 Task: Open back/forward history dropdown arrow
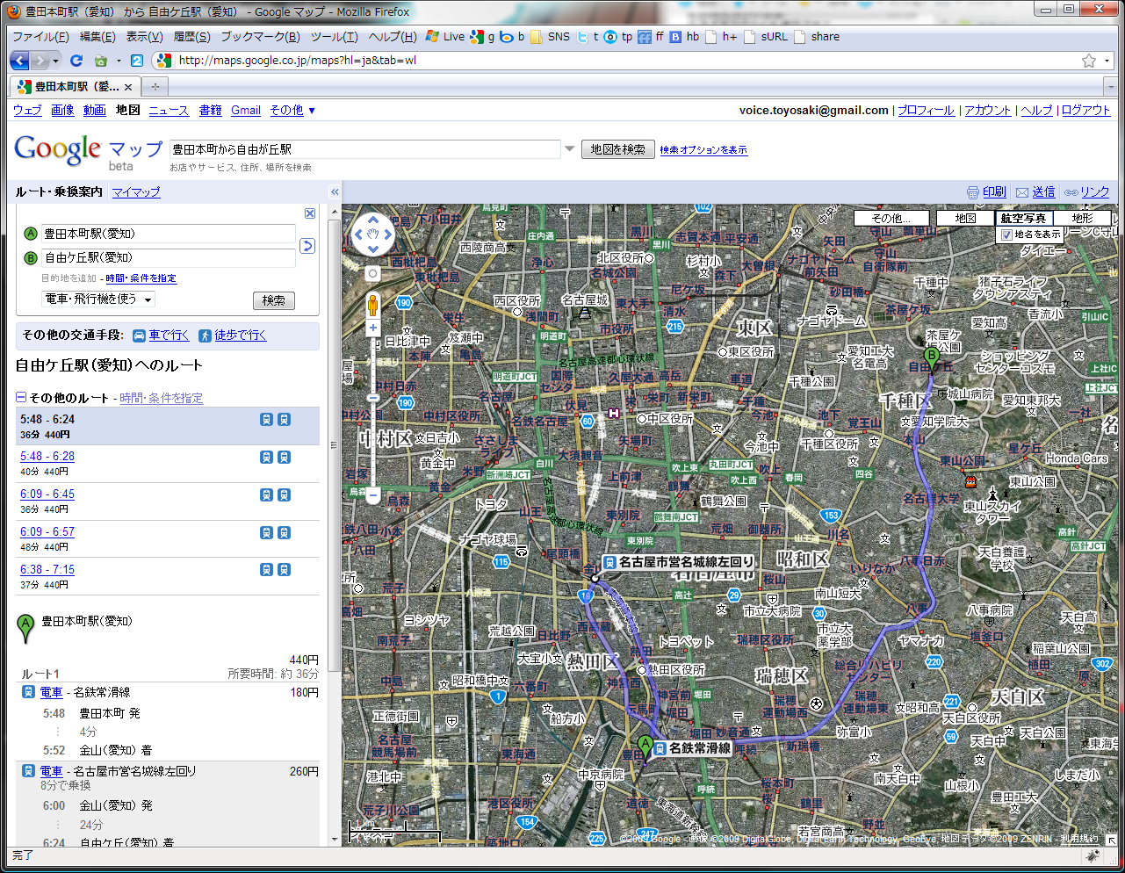[55, 61]
